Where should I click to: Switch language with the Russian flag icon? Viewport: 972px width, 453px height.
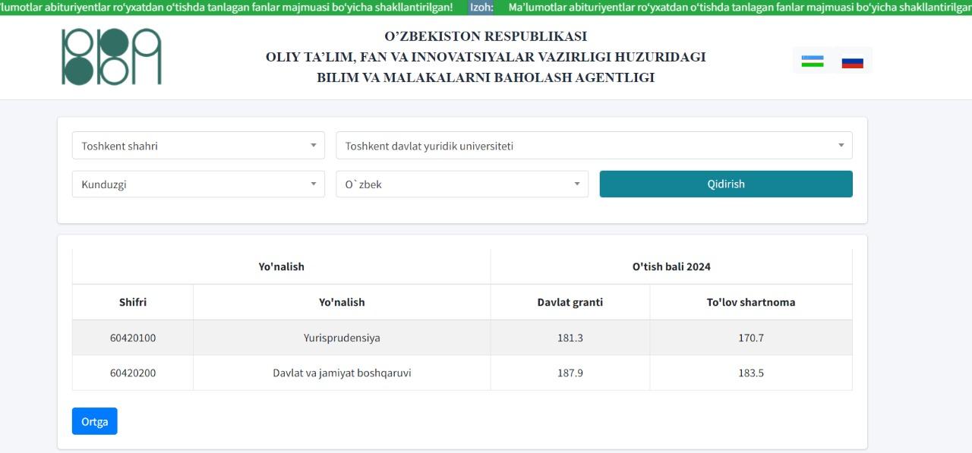[x=852, y=61]
